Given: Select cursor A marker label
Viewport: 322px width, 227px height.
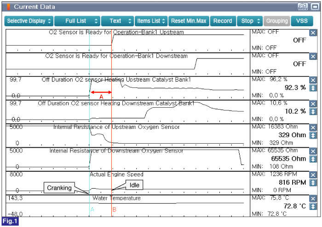Looking at the screenshot, I should pyautogui.click(x=92, y=210).
